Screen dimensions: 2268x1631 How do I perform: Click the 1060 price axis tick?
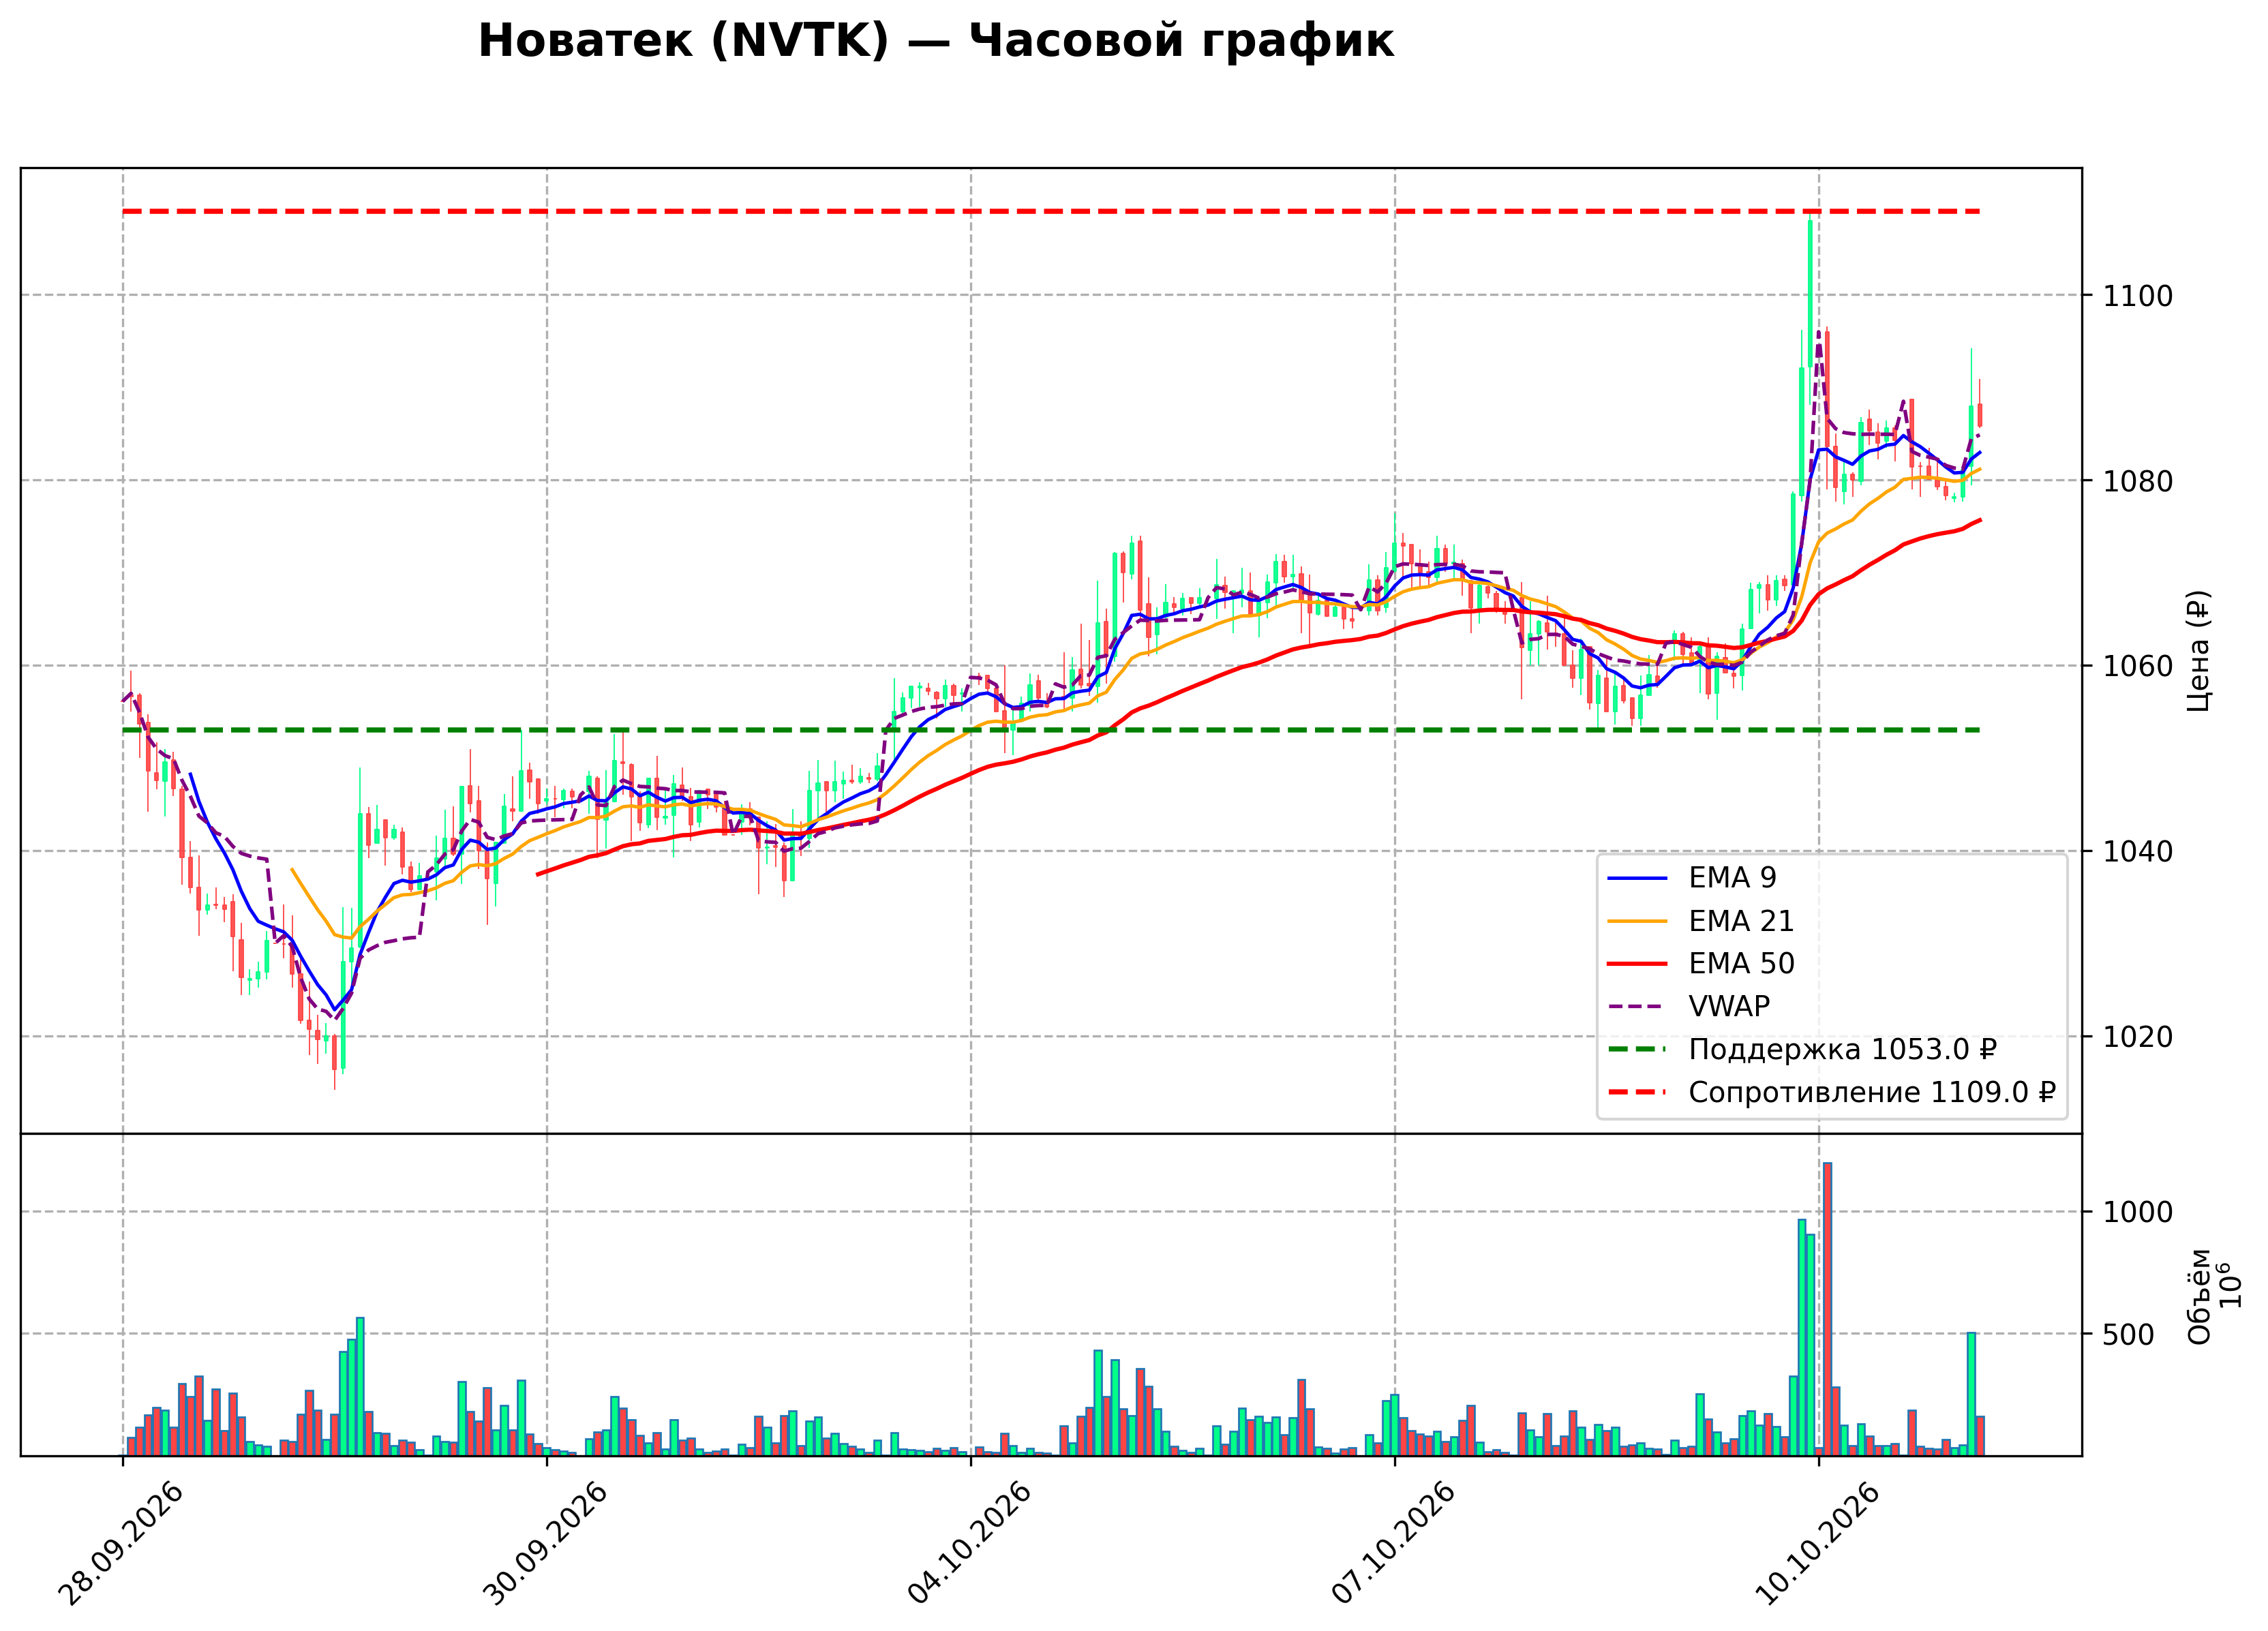click(x=2137, y=666)
